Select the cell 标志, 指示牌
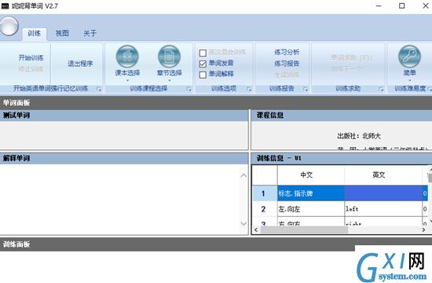Image resolution: width=432 pixels, height=283 pixels. 311,193
